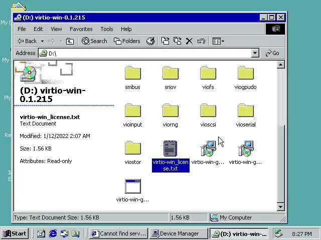This screenshot has height=240, width=321.
Task: Click the (D:) virtio-win taskbar button
Action: 239,233
